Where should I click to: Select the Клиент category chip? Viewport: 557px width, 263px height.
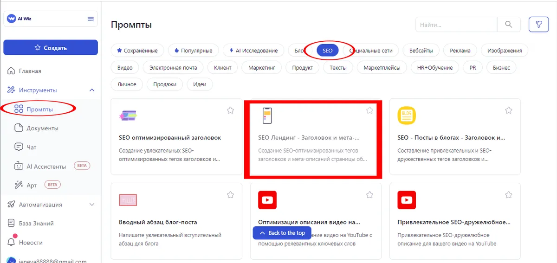[223, 68]
